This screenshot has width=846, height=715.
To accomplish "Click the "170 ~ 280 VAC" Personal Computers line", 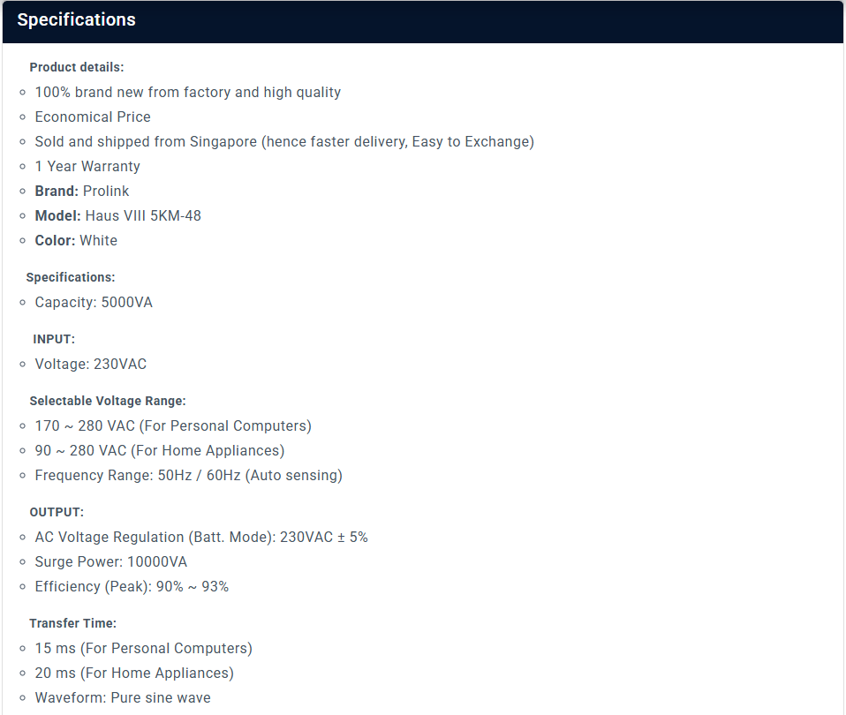I will (173, 425).
